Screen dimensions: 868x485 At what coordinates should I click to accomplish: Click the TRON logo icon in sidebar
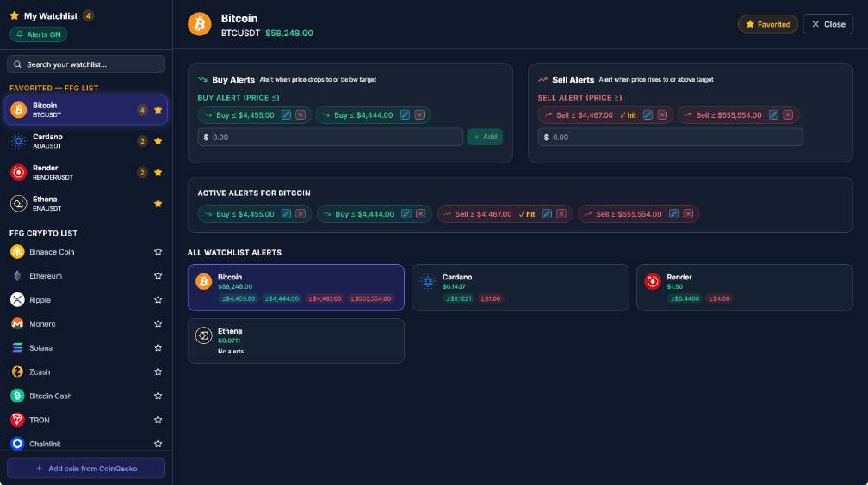[18, 420]
